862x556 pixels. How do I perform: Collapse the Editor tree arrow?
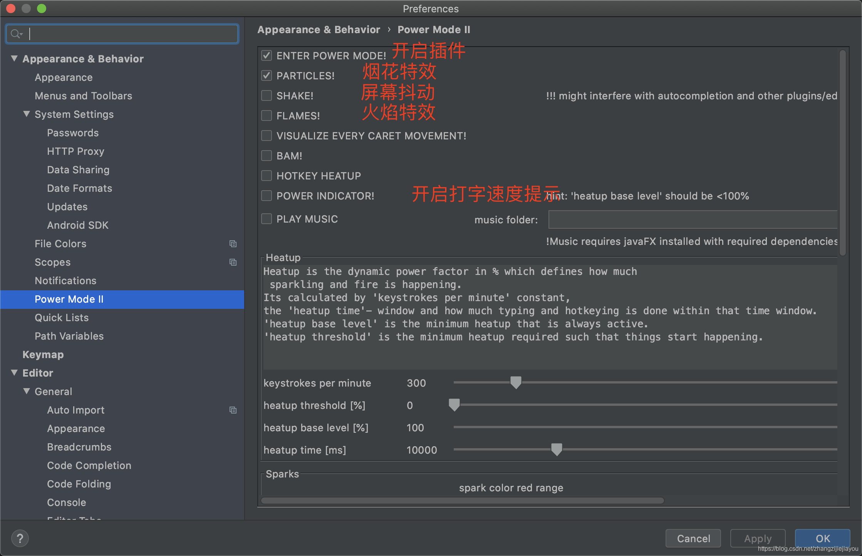tap(14, 373)
